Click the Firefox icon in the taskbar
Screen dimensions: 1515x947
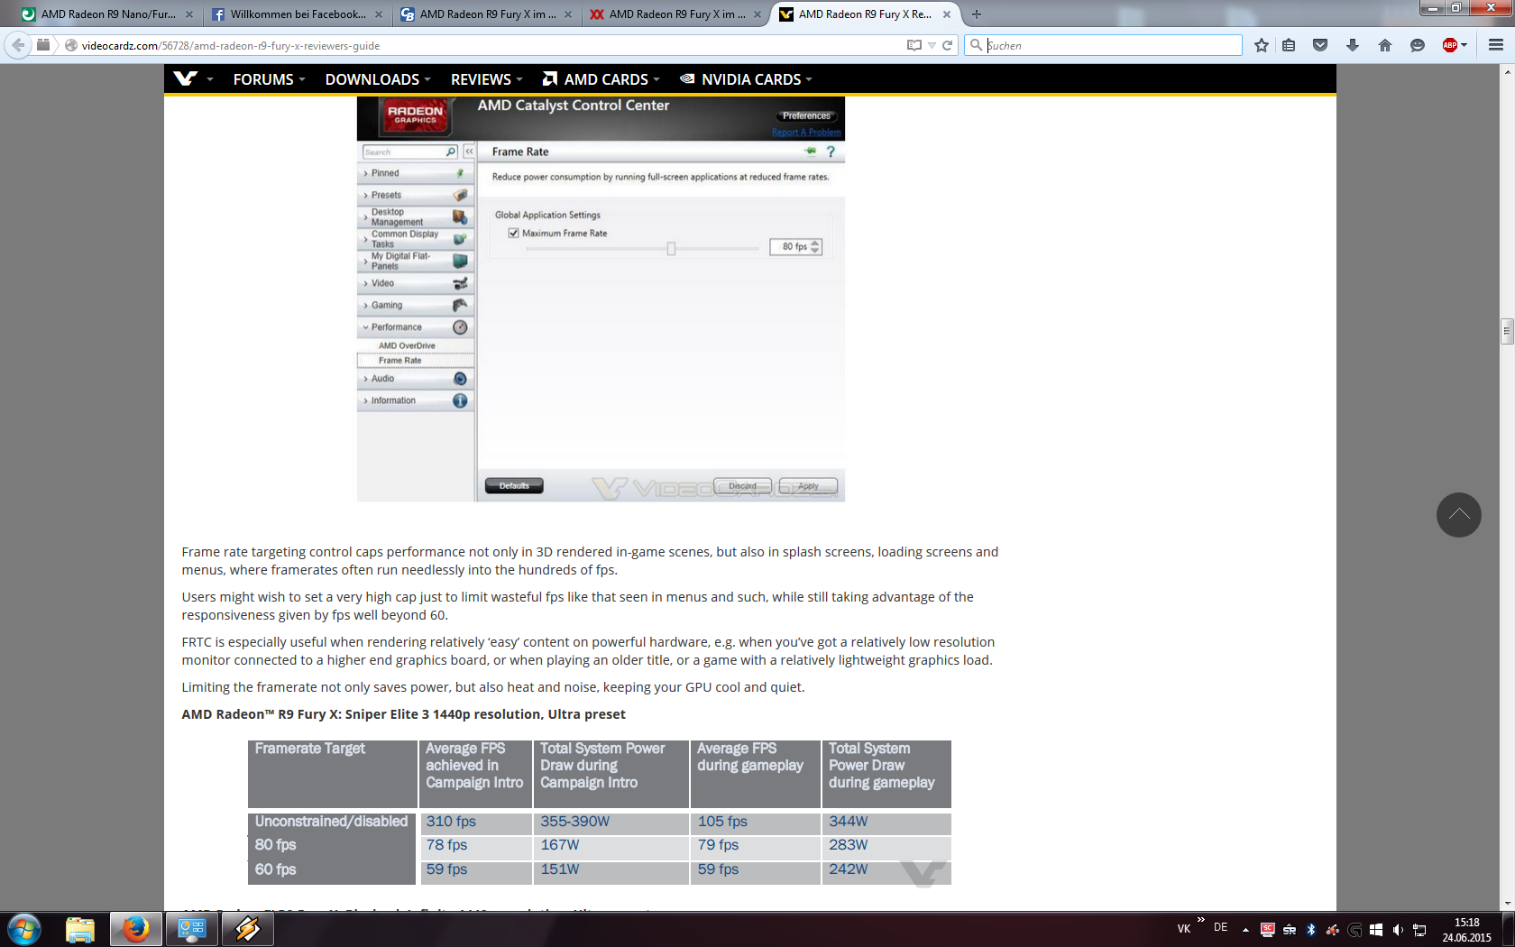136,929
